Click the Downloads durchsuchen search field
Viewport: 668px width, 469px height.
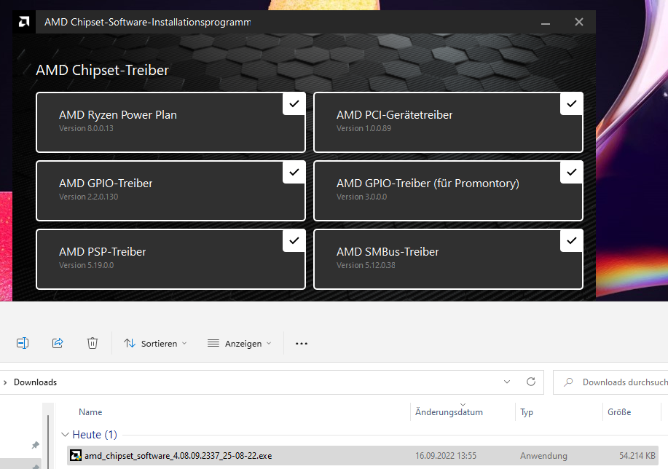point(610,382)
